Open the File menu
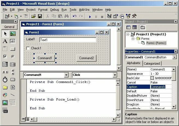The image size is (179, 126). point(5,10)
